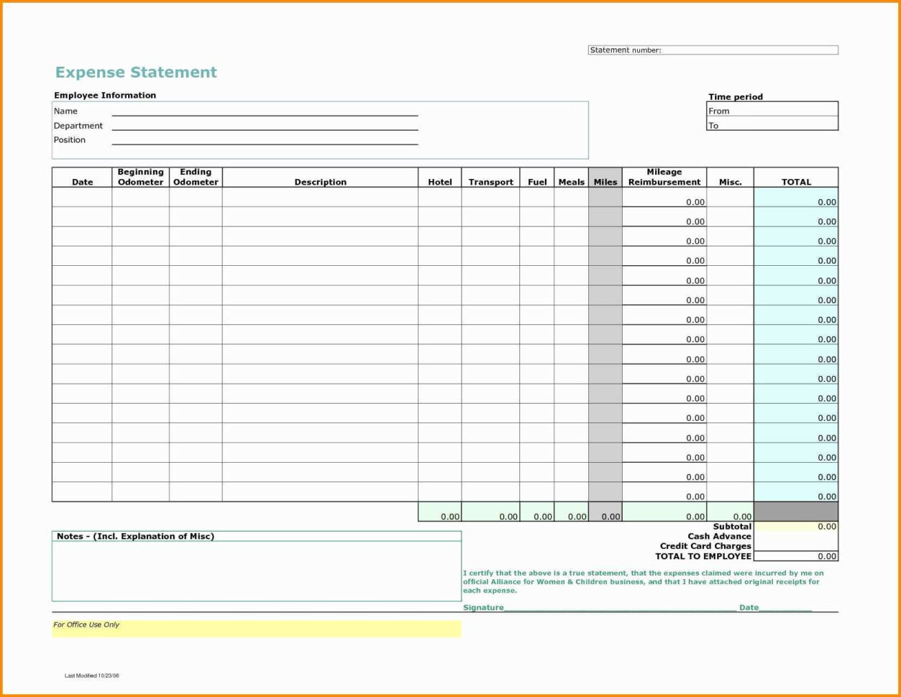Image resolution: width=901 pixels, height=697 pixels.
Task: Click the shaded Miles column header
Action: pyautogui.click(x=605, y=182)
